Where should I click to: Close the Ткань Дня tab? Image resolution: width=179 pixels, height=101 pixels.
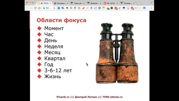click(x=84, y=3)
